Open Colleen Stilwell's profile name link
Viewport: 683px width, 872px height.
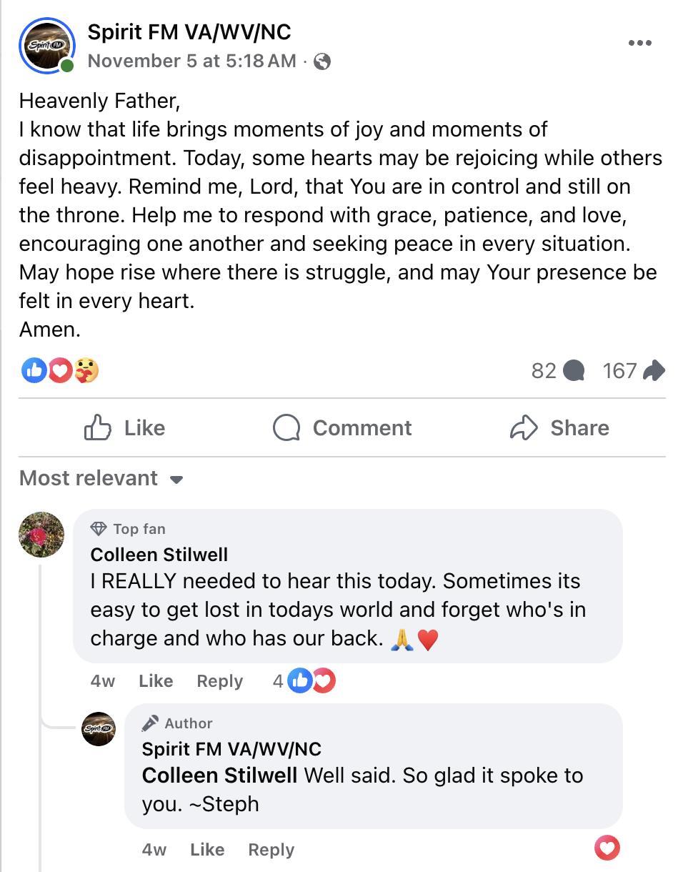click(159, 555)
